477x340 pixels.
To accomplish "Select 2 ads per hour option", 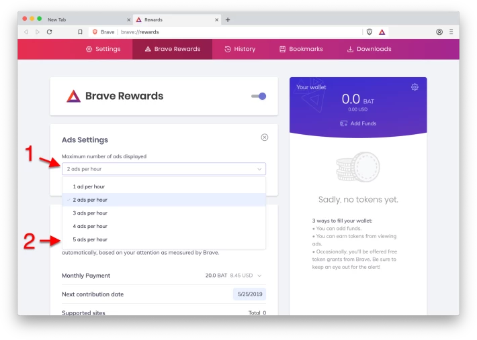I will tap(164, 200).
